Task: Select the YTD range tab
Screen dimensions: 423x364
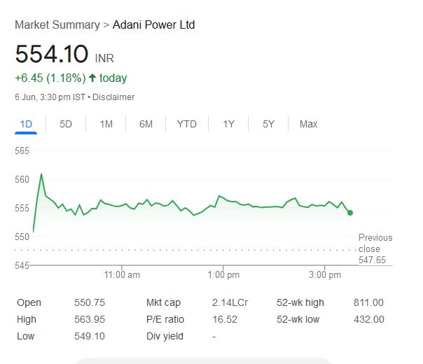Action: tap(187, 125)
